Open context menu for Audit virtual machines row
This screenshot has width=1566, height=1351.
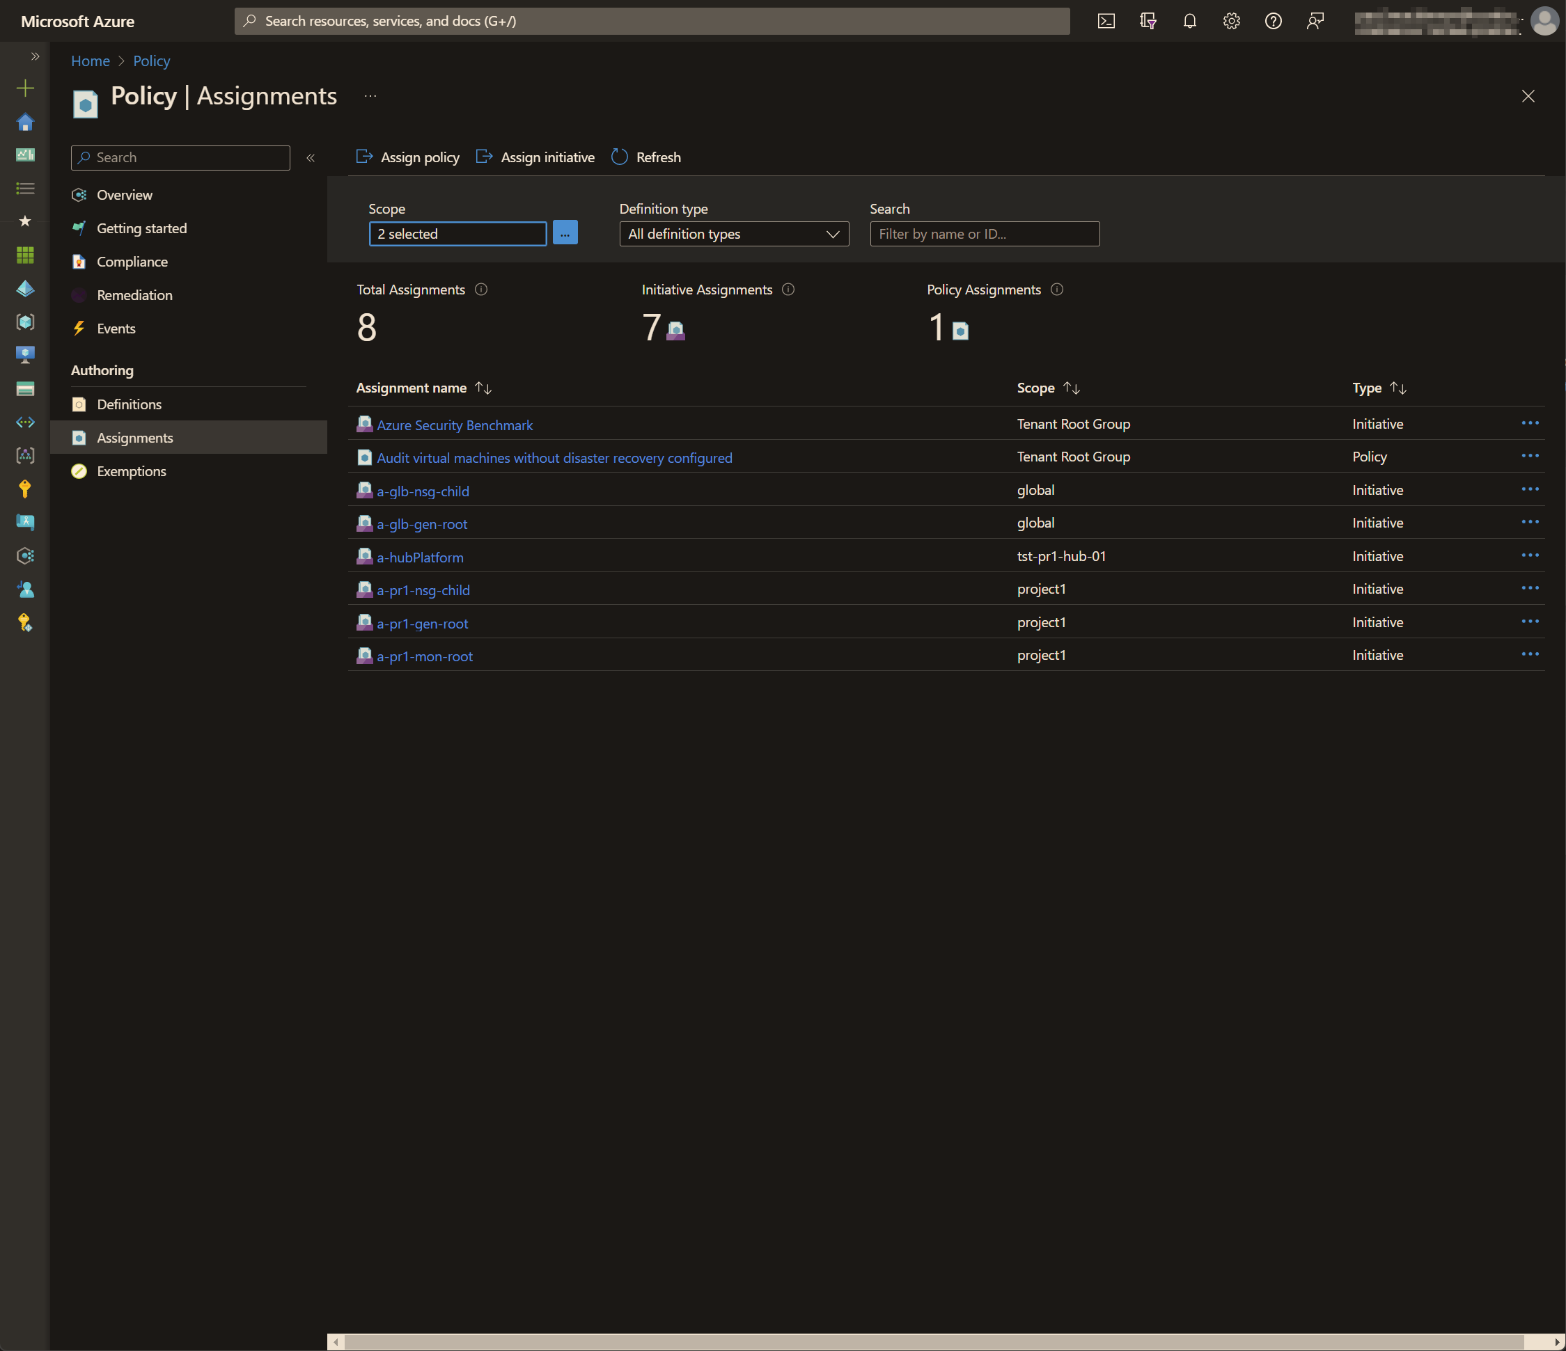1530,456
